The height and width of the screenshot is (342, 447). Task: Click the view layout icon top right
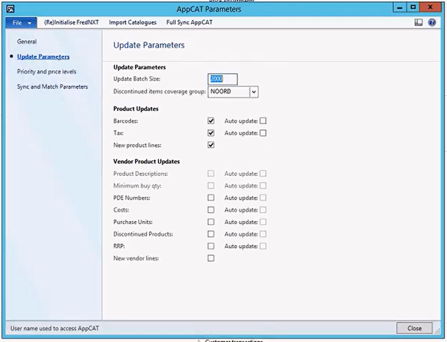click(x=418, y=22)
